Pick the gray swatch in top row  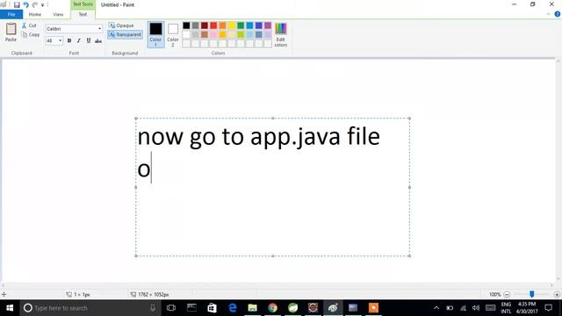(x=195, y=25)
